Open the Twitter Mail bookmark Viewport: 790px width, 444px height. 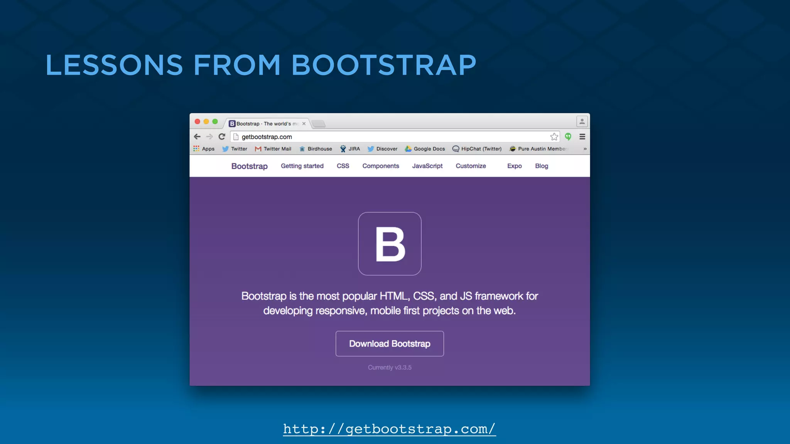pos(273,149)
